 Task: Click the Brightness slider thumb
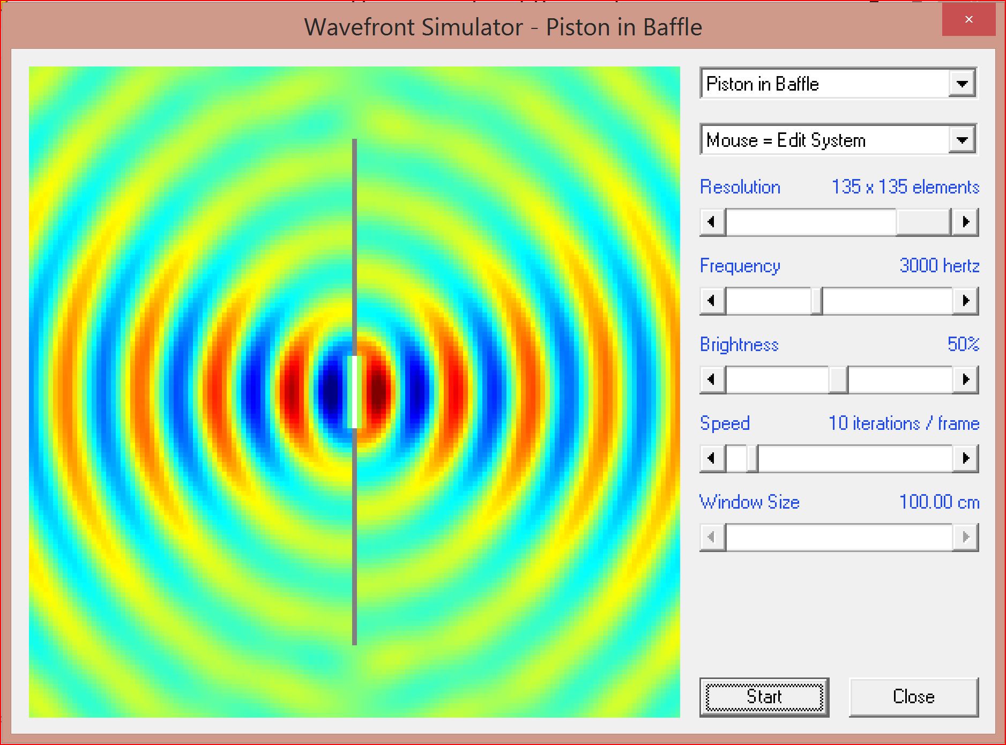[838, 379]
